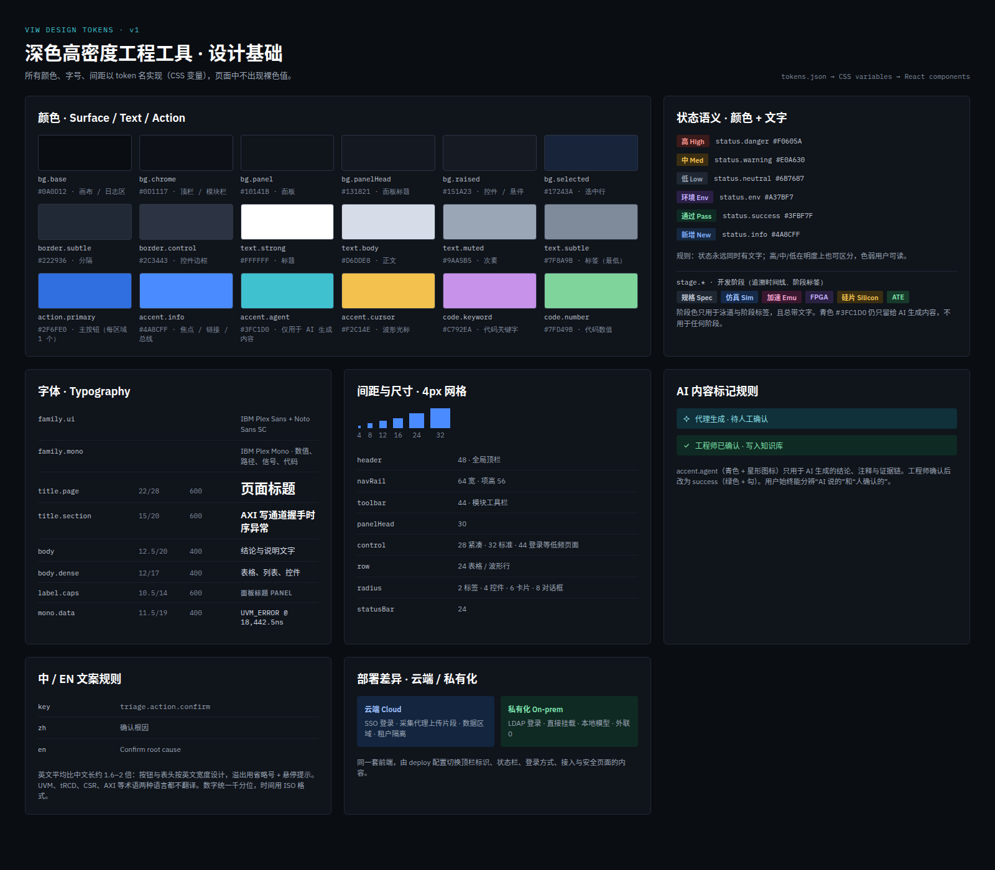Click the 工程师已确认 · 写入知识库 banner
Screen dimensions: 995x870
(817, 446)
